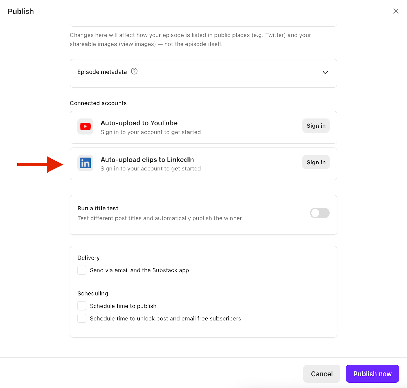
Task: Click the Publish now button
Action: pos(372,373)
